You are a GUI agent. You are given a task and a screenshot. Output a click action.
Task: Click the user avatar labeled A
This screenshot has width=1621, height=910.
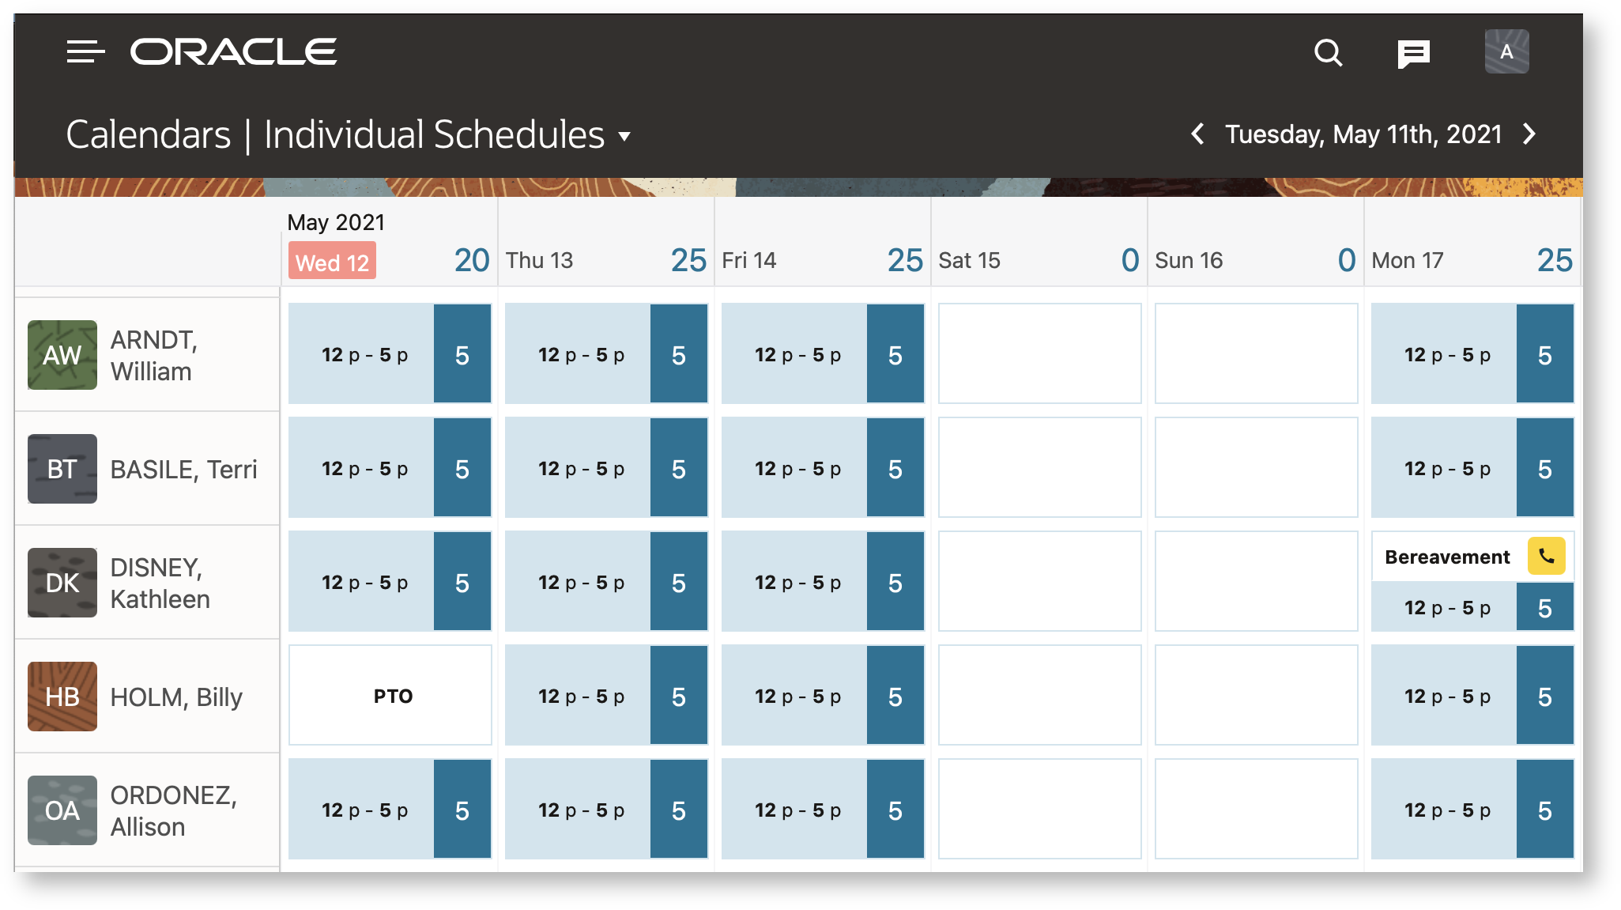(1506, 51)
